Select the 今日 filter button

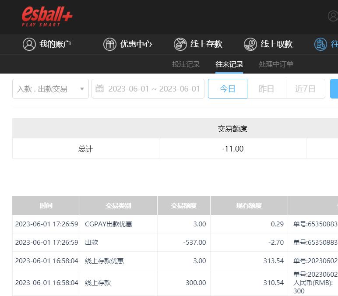[228, 88]
